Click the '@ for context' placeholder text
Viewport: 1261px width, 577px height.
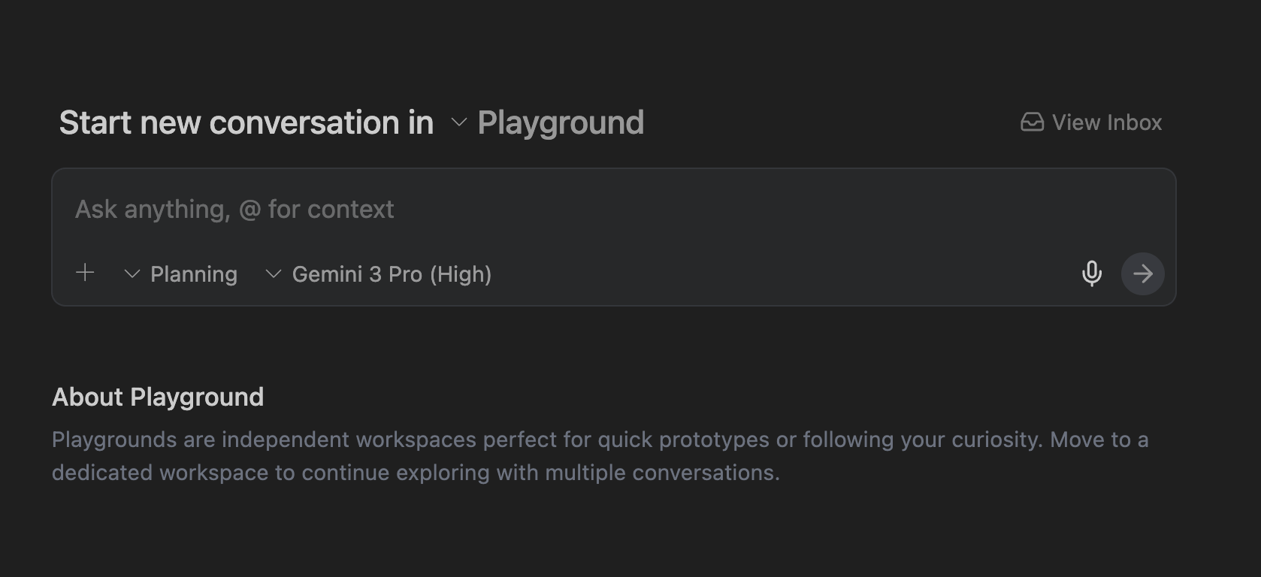pos(316,210)
